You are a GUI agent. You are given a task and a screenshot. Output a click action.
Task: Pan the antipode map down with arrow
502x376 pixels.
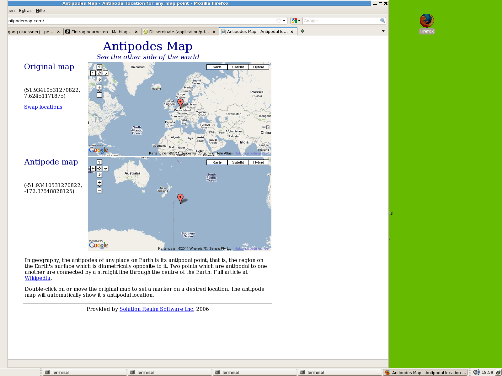point(99,175)
